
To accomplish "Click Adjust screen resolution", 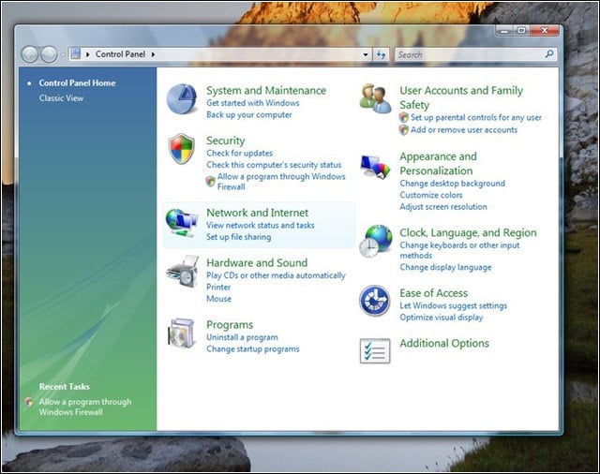I will pyautogui.click(x=443, y=207).
